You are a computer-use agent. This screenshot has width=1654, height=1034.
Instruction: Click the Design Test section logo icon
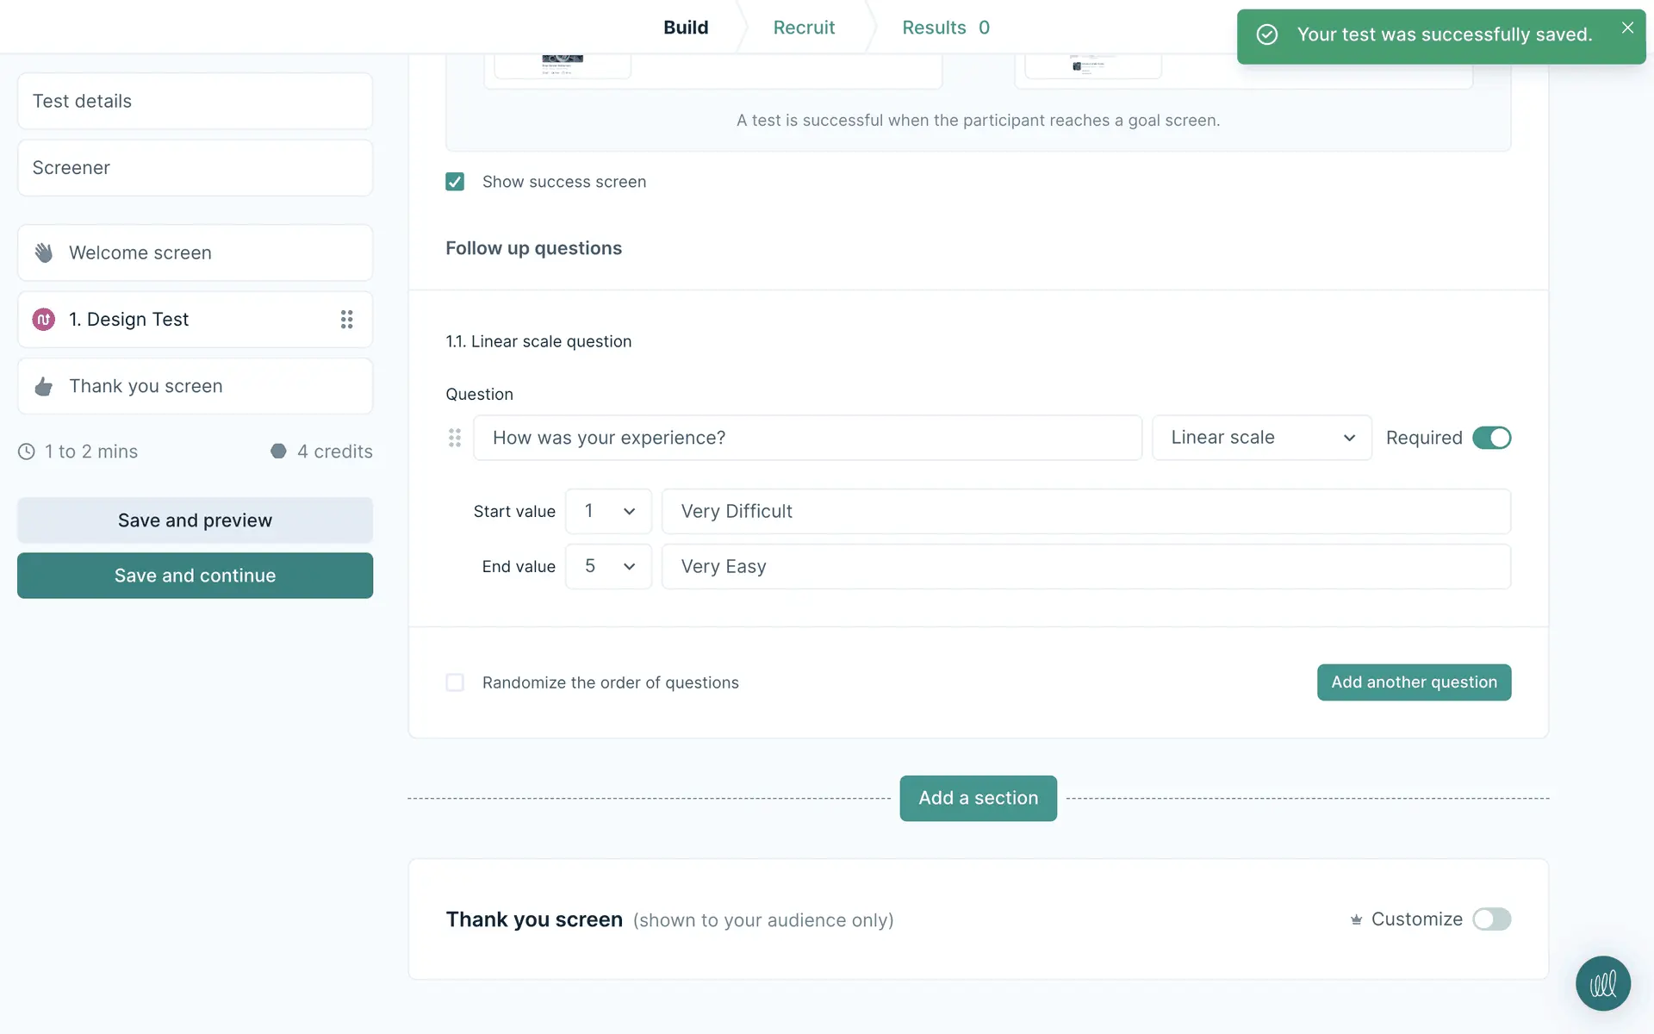tap(44, 320)
